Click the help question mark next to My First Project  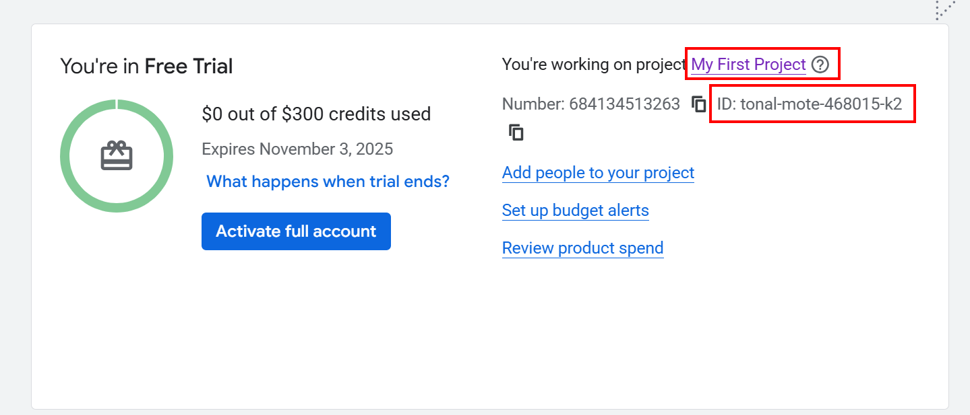pos(820,64)
